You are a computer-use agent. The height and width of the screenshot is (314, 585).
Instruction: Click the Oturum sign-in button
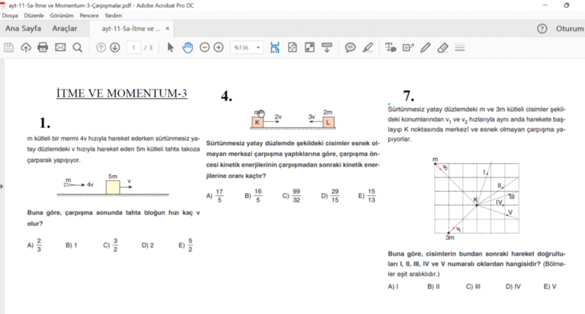(570, 29)
